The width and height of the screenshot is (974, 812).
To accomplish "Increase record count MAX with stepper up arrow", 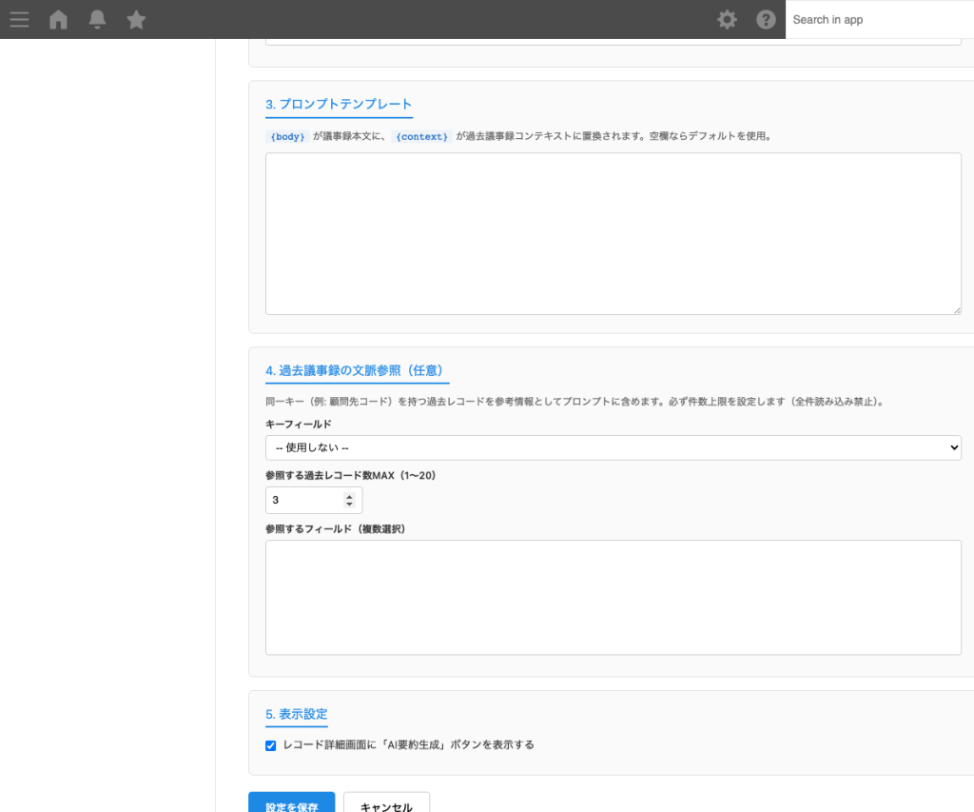I will pos(348,494).
